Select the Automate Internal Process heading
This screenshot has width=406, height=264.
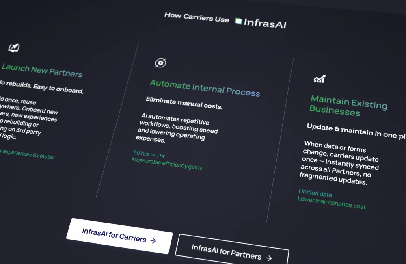(x=205, y=88)
